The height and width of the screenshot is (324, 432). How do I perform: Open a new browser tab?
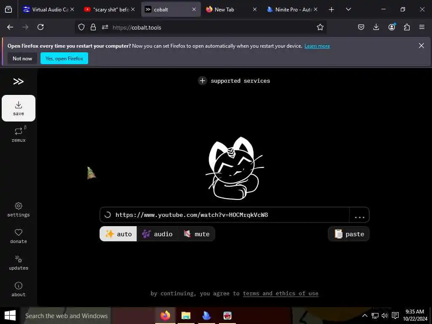click(332, 10)
